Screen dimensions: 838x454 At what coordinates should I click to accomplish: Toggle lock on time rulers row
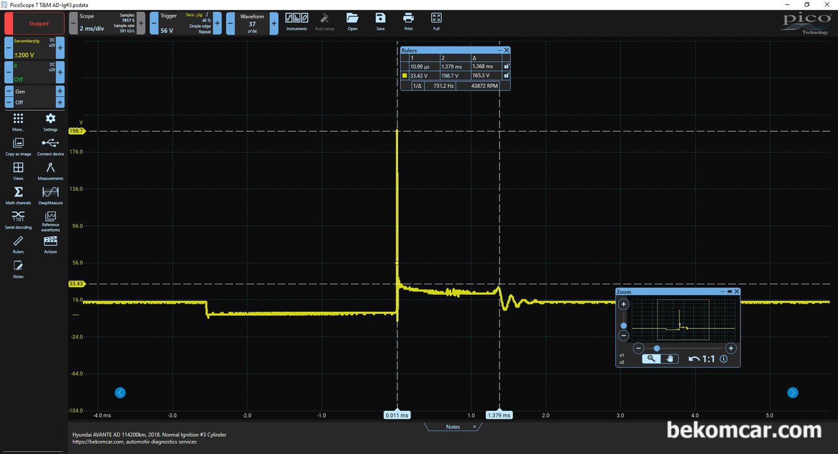coord(506,67)
